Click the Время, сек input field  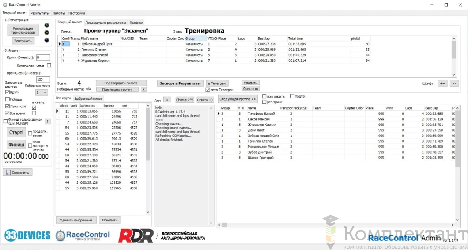pos(43,79)
